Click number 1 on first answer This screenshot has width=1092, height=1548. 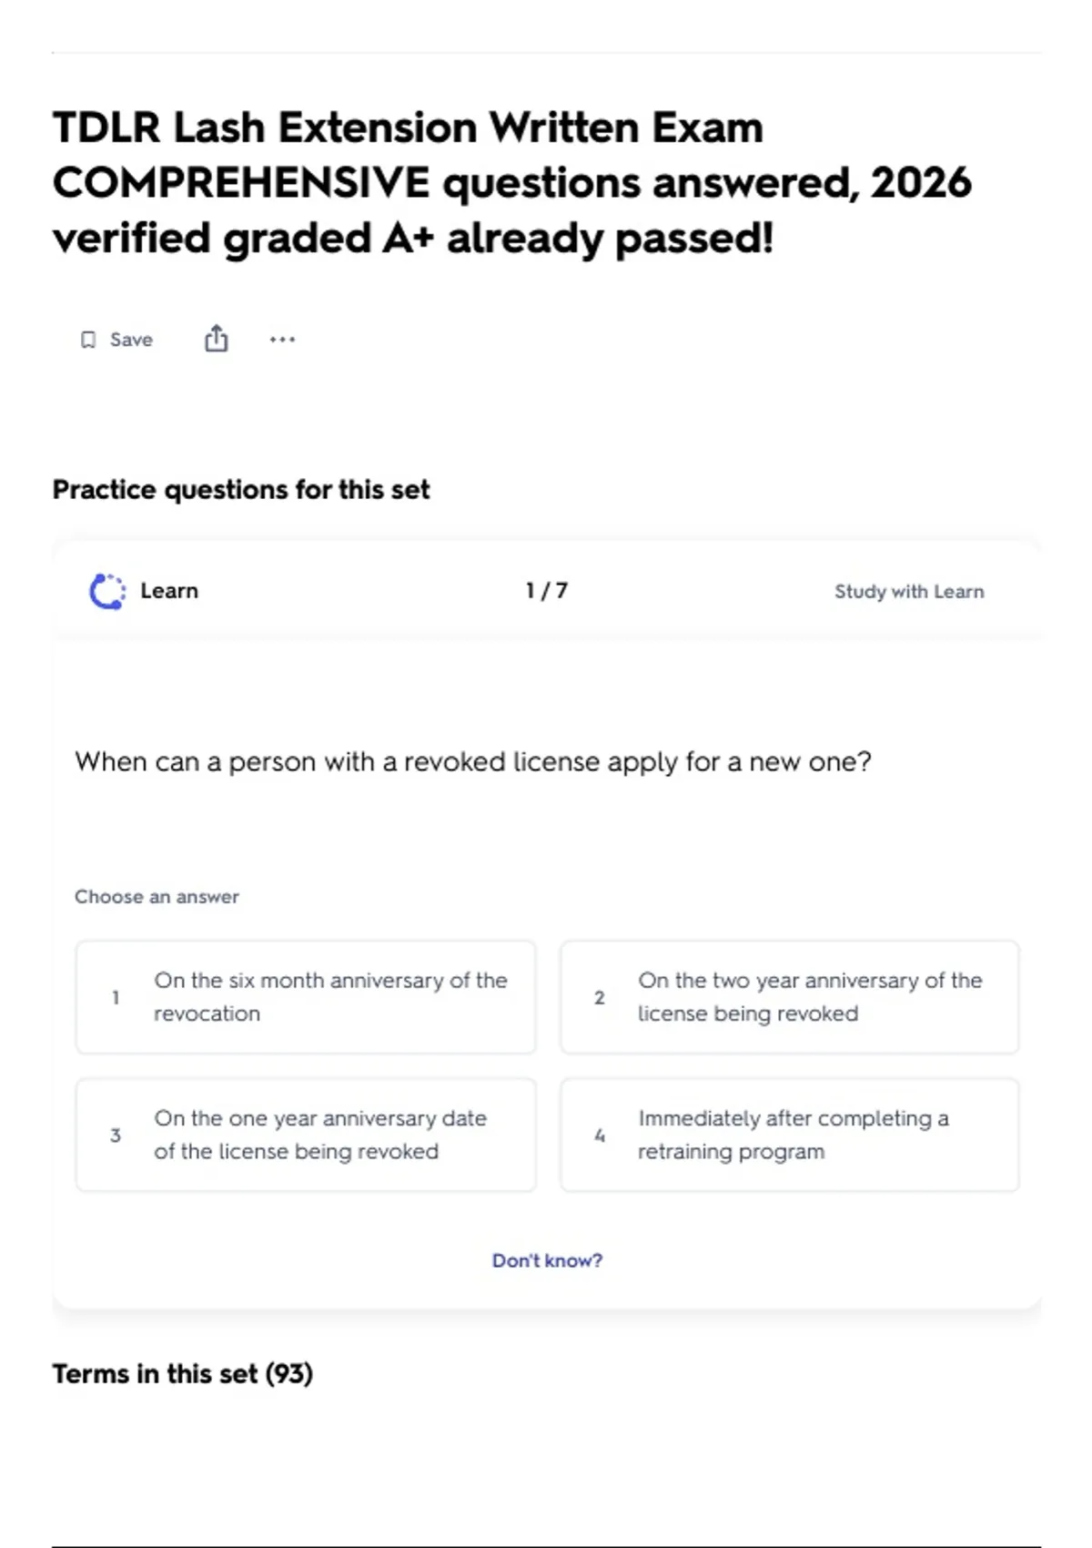pyautogui.click(x=116, y=997)
